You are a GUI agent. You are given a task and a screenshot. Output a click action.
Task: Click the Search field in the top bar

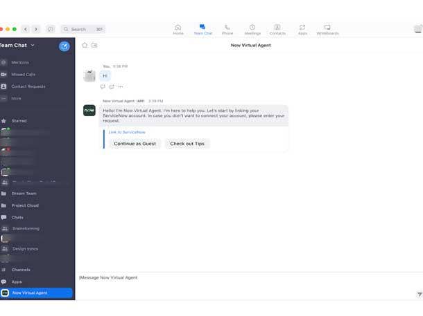point(82,29)
